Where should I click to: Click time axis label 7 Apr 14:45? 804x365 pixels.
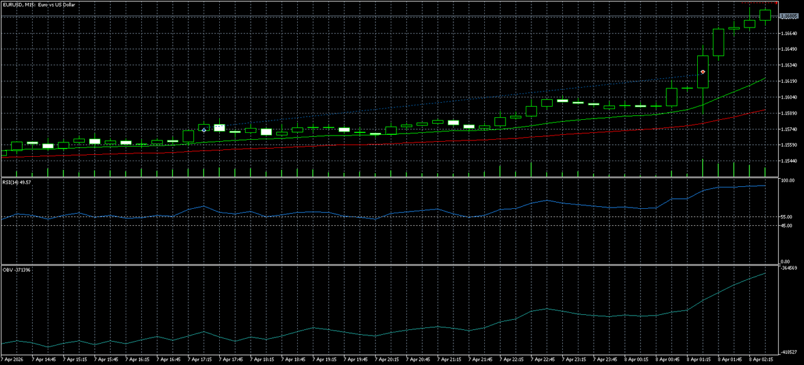pos(44,360)
